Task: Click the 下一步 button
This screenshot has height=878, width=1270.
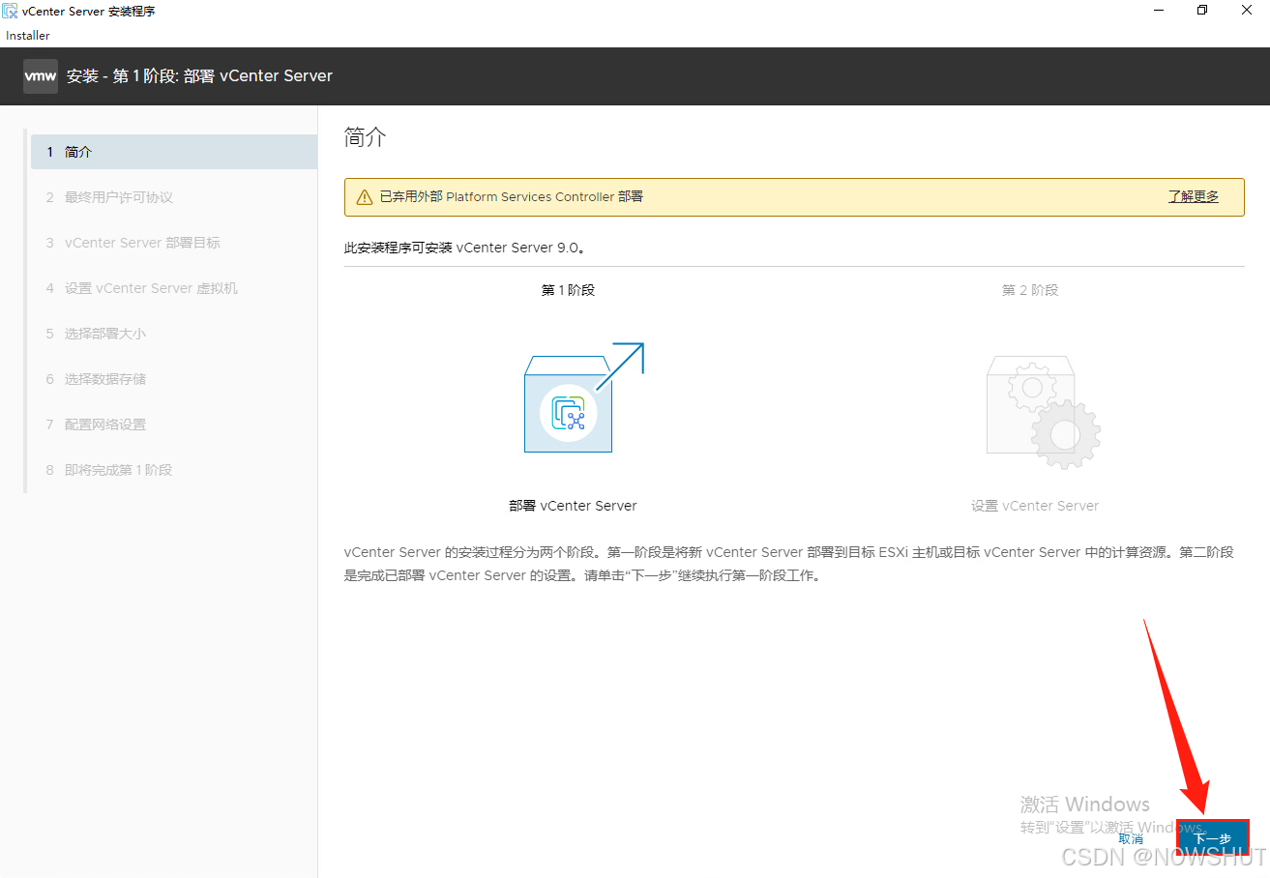Action: click(1213, 838)
